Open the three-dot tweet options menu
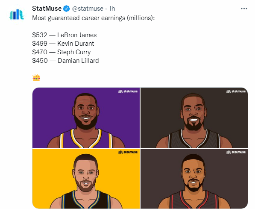 click(244, 9)
